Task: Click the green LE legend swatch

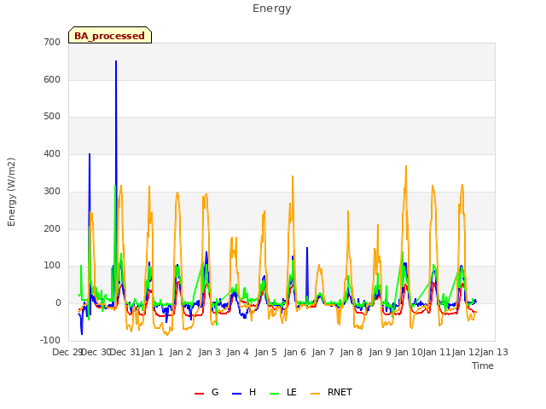Action: (x=275, y=394)
